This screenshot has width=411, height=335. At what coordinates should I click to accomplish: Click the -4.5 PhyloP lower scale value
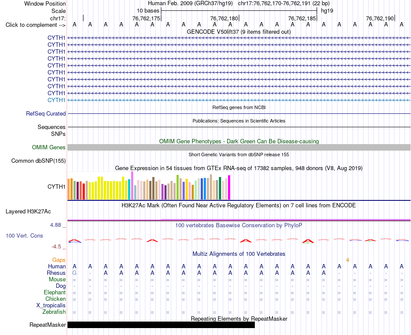56,247
